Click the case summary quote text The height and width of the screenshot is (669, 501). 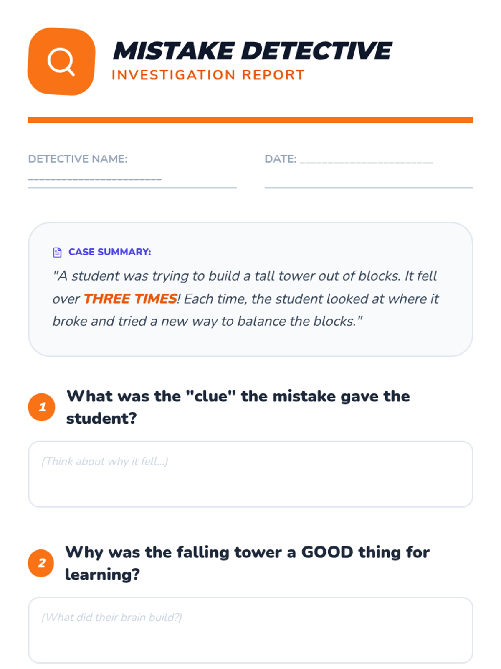click(x=245, y=299)
